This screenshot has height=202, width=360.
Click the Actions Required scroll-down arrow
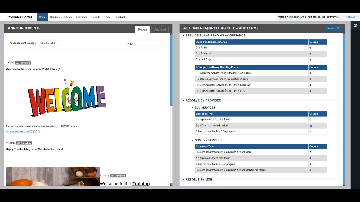click(x=344, y=185)
